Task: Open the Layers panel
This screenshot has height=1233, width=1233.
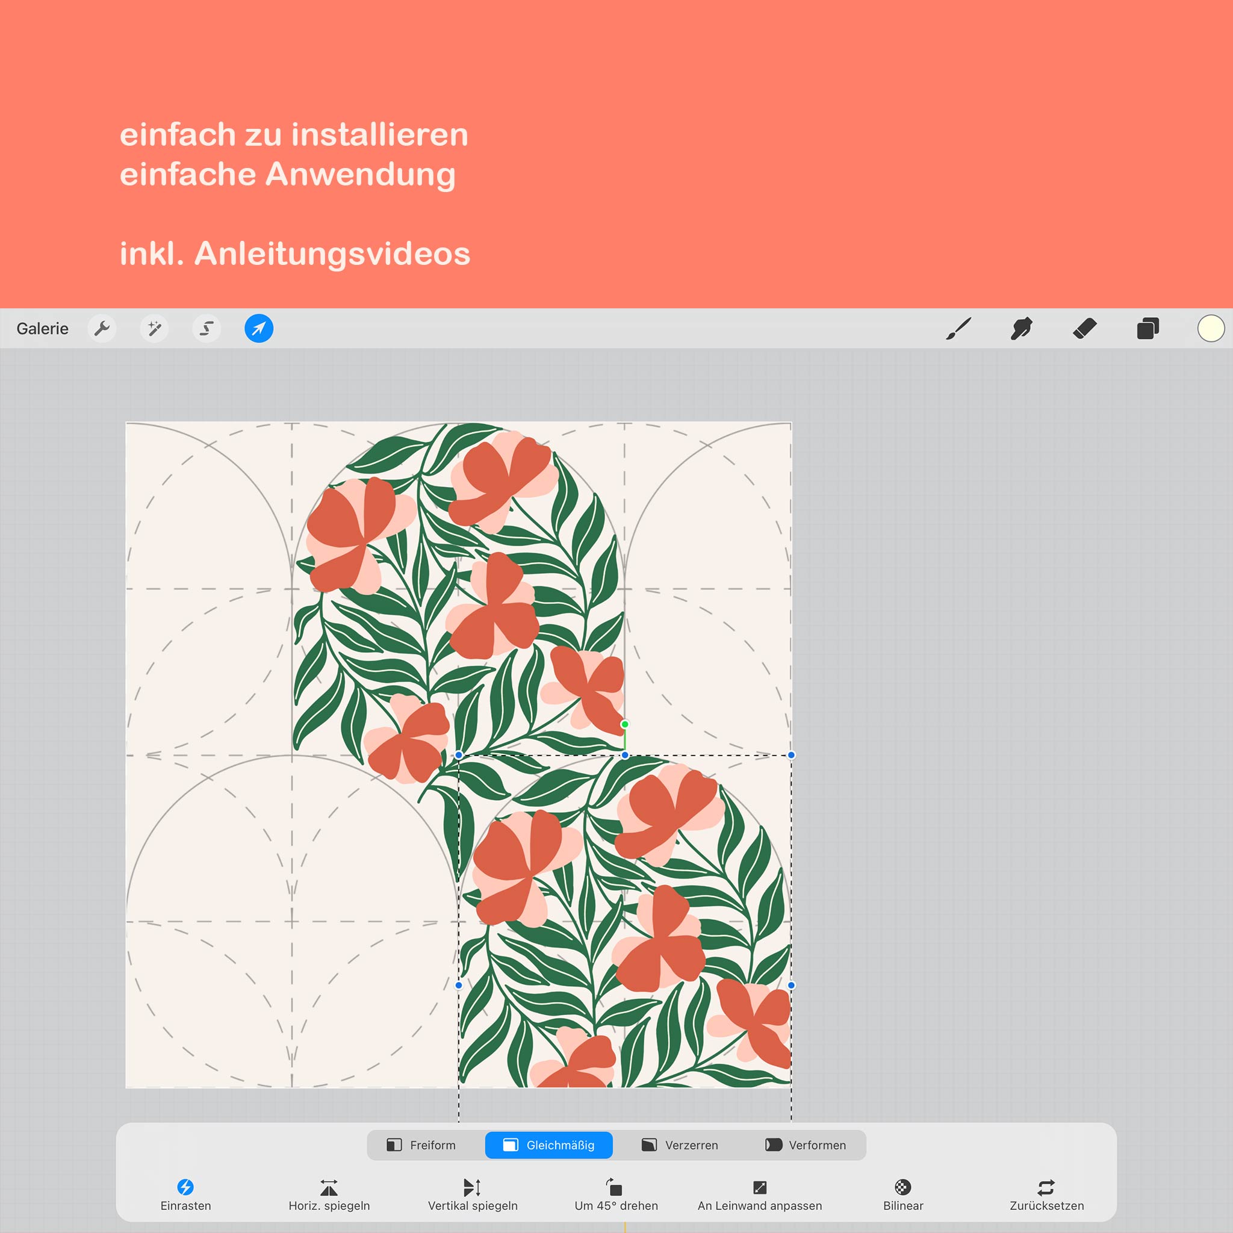Action: [x=1148, y=329]
